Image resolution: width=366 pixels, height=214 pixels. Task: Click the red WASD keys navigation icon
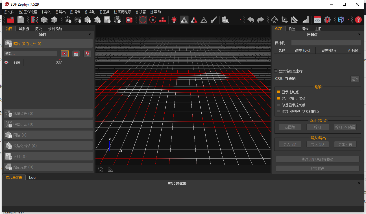click(x=162, y=20)
